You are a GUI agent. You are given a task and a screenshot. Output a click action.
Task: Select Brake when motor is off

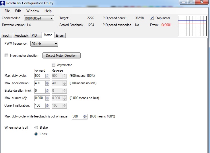pyautogui.click(x=36, y=127)
